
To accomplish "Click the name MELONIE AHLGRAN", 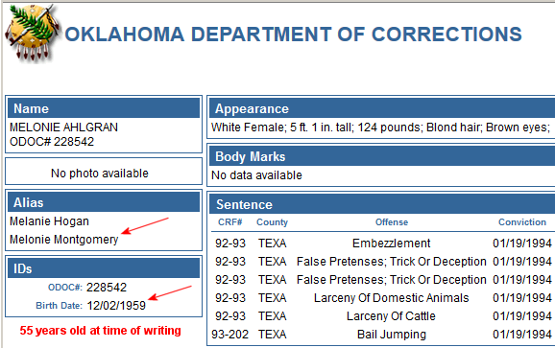I will point(63,128).
